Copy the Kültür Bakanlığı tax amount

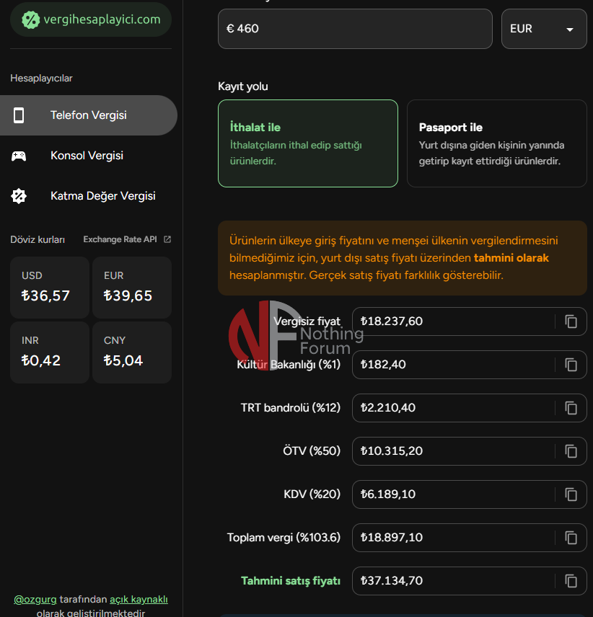pos(571,365)
